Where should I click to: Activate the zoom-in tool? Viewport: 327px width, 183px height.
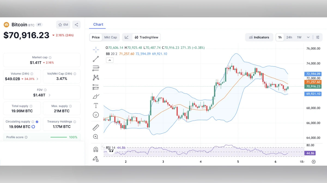(x=96, y=137)
